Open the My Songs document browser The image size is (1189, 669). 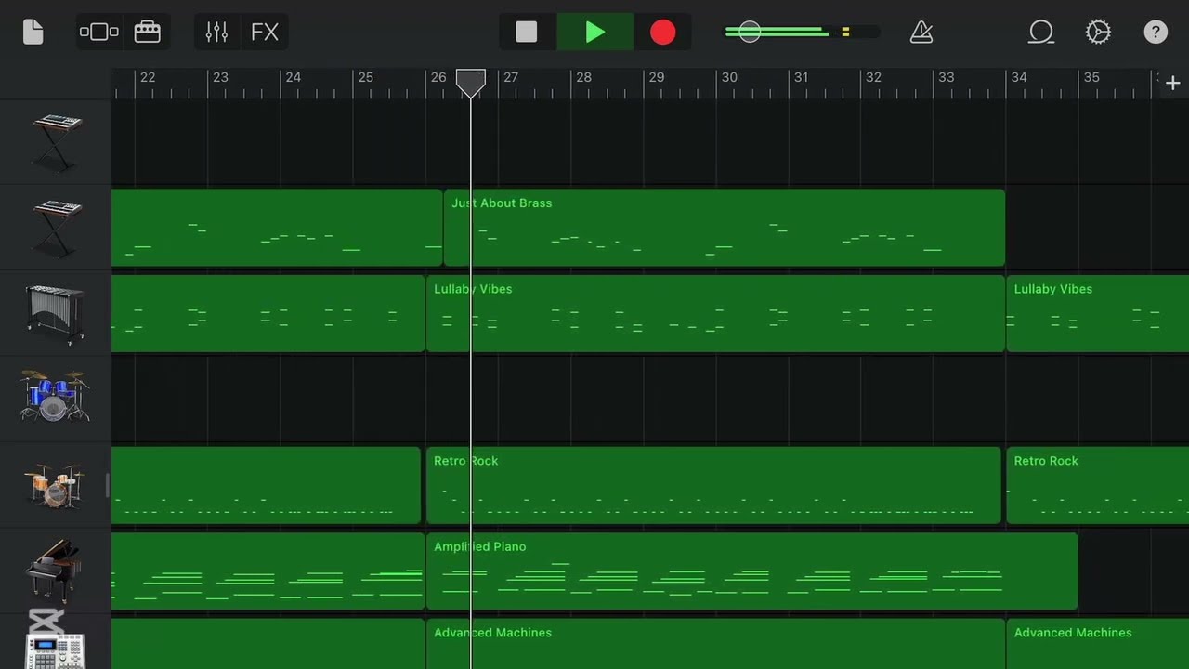33,32
